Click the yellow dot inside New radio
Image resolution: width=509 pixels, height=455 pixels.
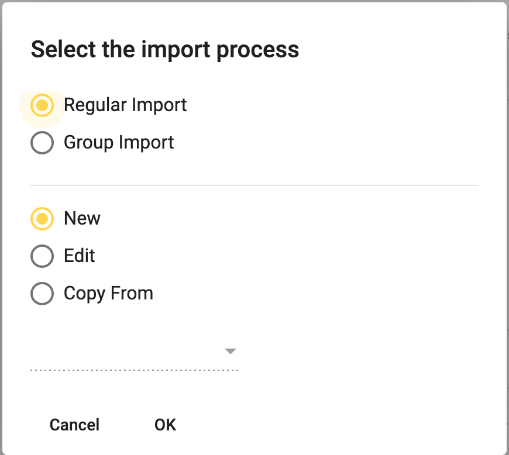pyautogui.click(x=42, y=218)
